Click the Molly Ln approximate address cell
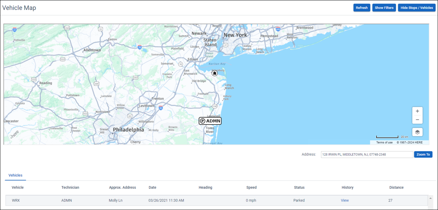The height and width of the screenshot is (210, 438). click(116, 200)
